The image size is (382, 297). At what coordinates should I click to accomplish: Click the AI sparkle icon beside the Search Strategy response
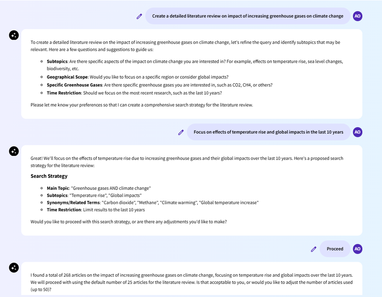coord(14,151)
